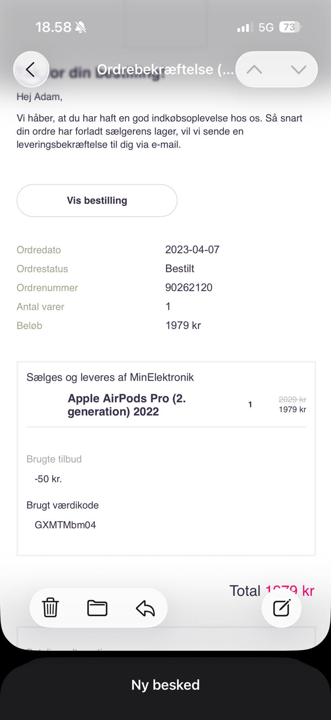Open Apple AirPods Pro product title
Viewport: 331px width, 720px height.
click(127, 405)
